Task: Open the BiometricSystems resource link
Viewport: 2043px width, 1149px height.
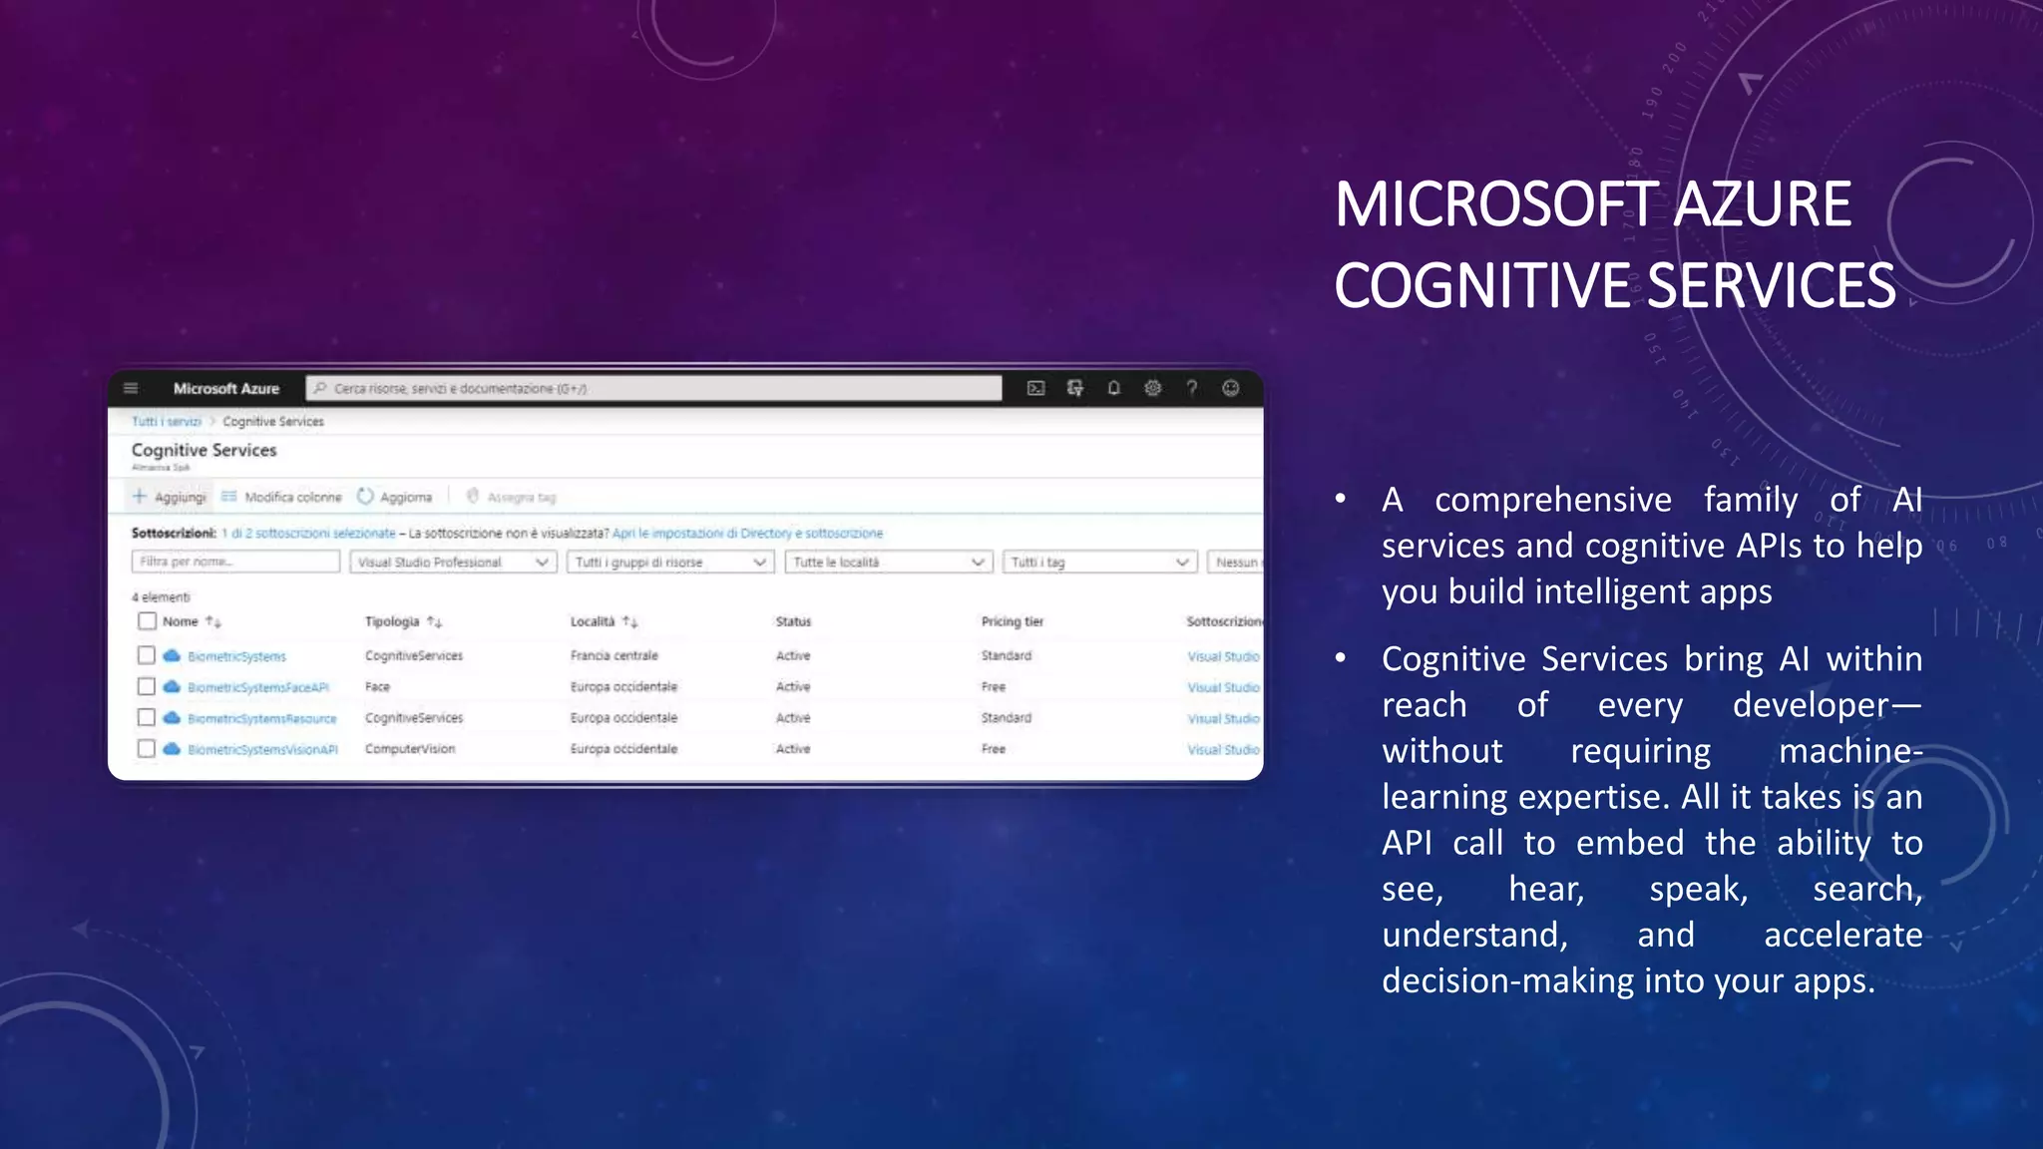Action: point(236,656)
